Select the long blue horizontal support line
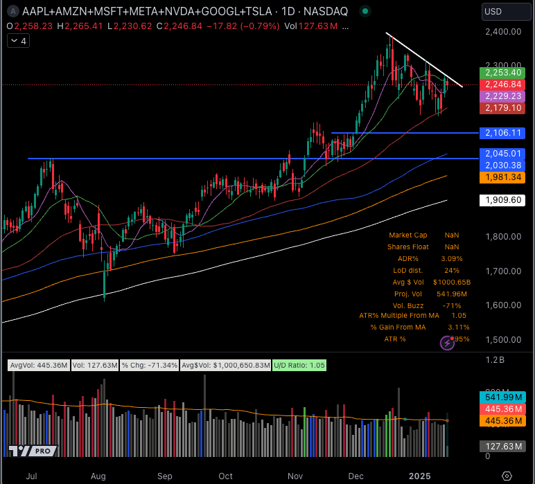The width and height of the screenshot is (535, 484). 253,159
